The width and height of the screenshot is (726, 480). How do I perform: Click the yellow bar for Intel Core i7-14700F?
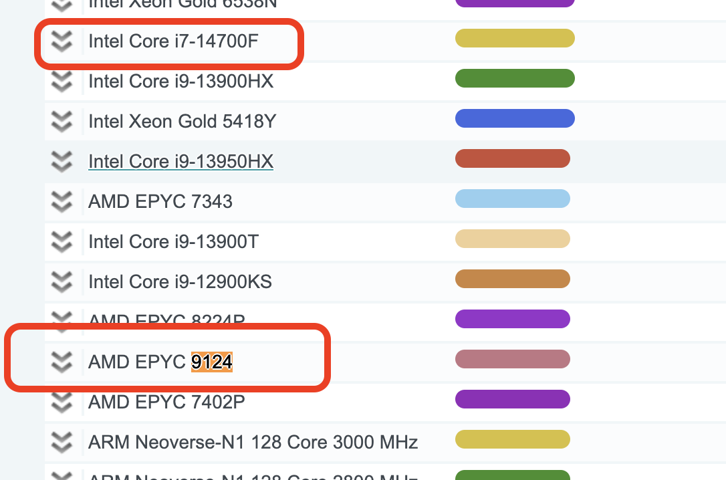coord(515,38)
